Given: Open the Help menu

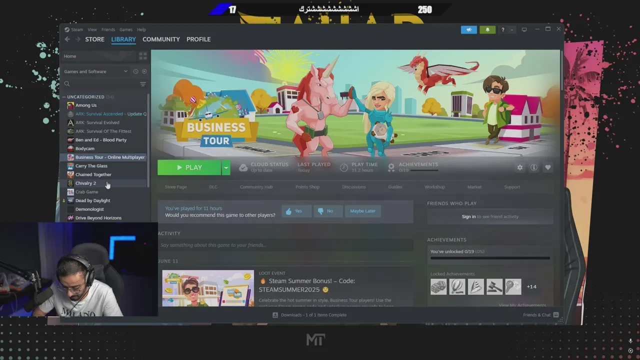Looking at the screenshot, I should [x=141, y=29].
